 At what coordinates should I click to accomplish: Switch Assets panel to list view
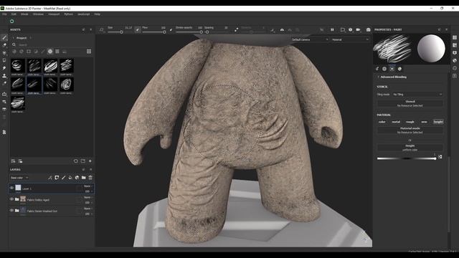pos(89,52)
